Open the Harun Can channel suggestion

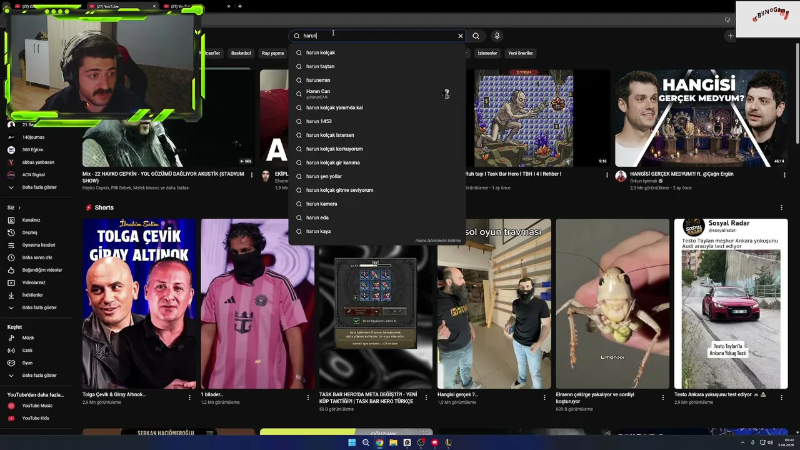377,94
